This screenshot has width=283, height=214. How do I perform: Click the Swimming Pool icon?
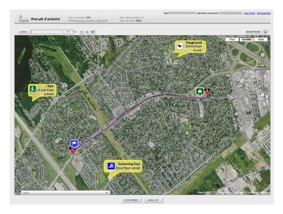tap(109, 165)
